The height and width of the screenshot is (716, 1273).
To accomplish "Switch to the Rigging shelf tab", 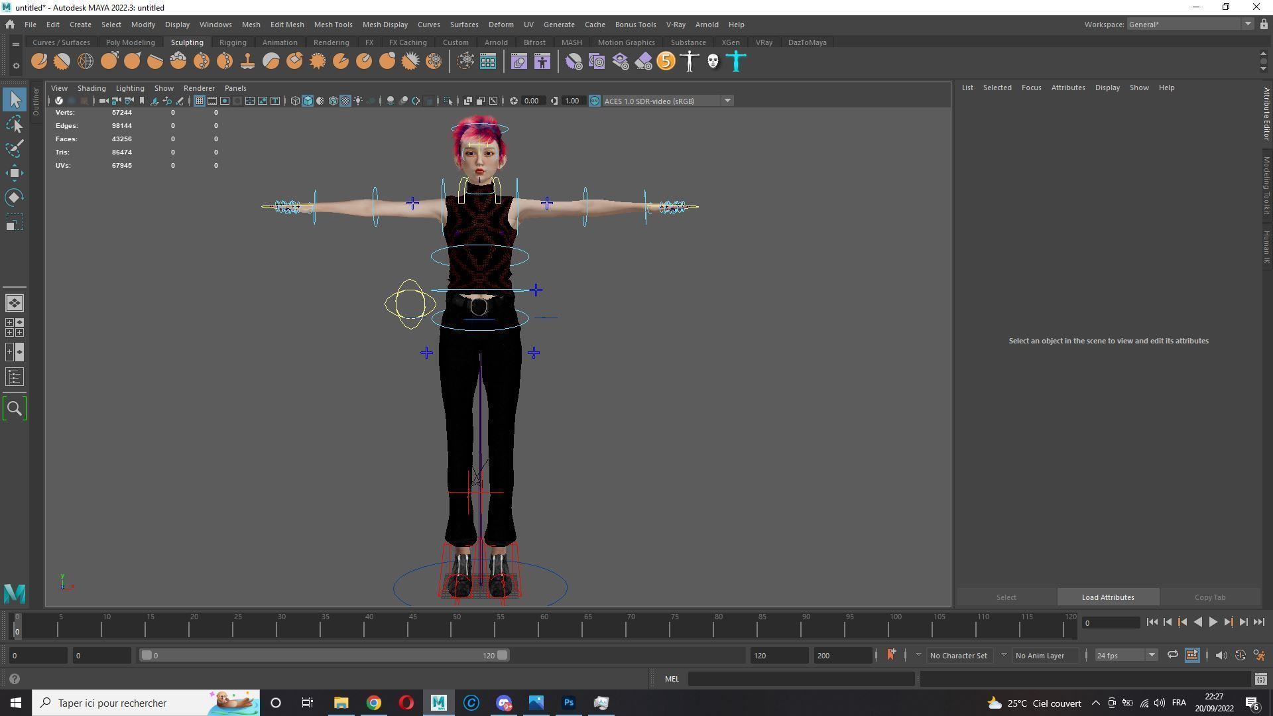I will point(233,42).
